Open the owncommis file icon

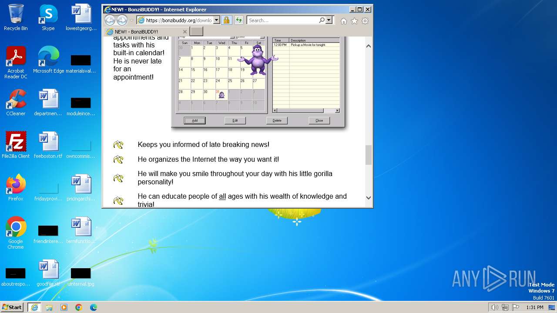(81, 148)
